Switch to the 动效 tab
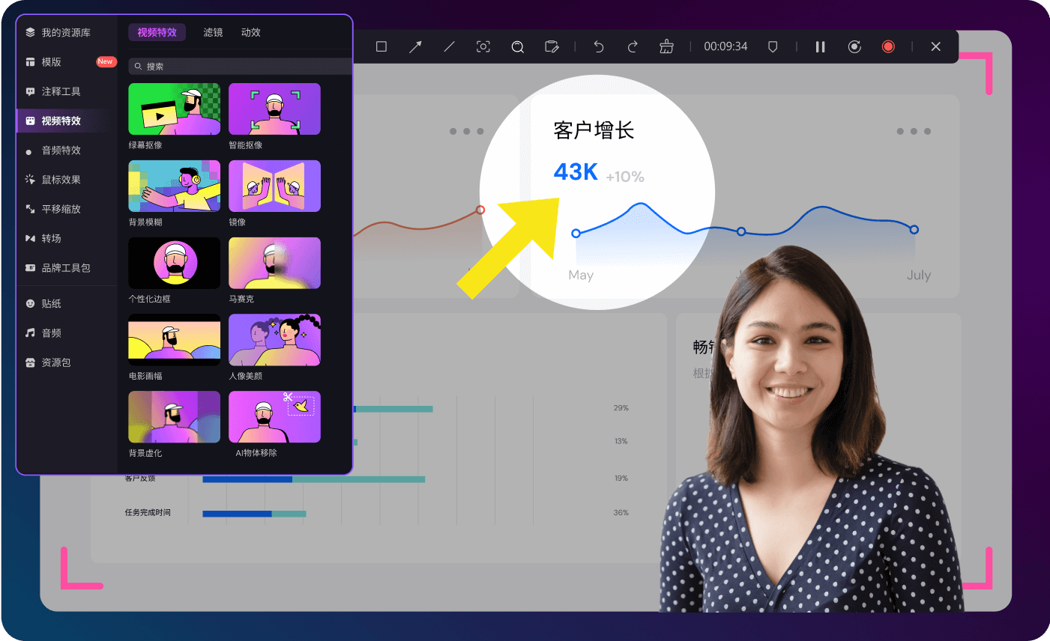The height and width of the screenshot is (641, 1050). 251,32
